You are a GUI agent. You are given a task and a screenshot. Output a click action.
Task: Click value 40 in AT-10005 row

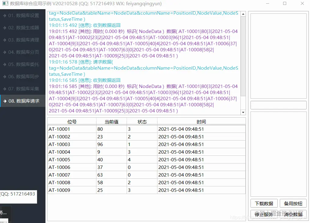click(111, 160)
